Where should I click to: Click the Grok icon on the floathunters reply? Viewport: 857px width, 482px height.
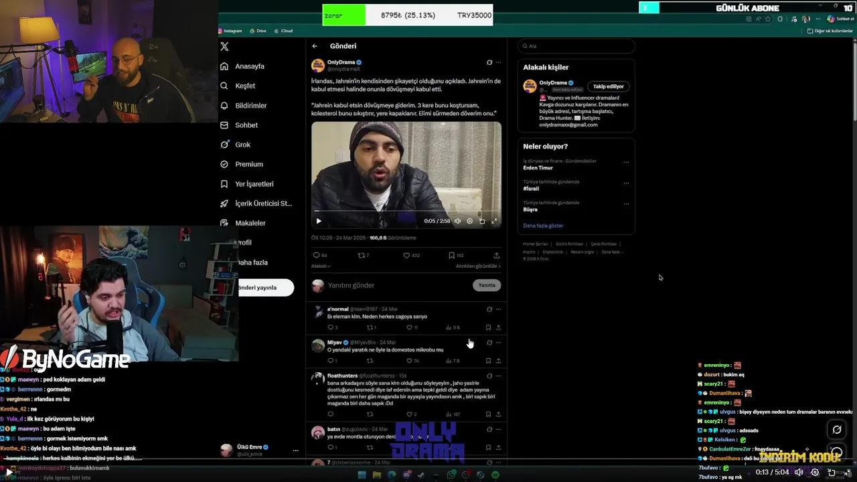tap(489, 376)
